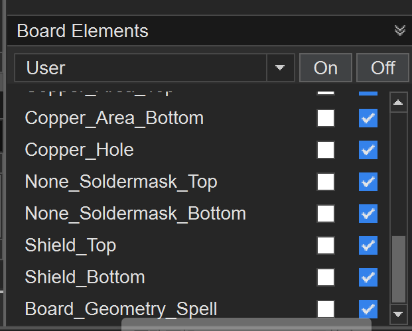Enable first checkbox for Copper_Area_Bottom
This screenshot has width=412, height=331.
[x=326, y=119]
